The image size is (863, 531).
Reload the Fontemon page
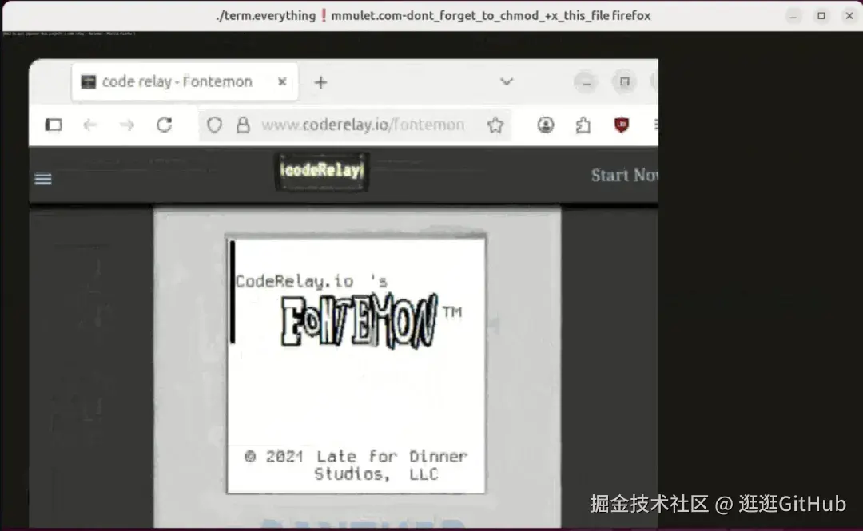coord(164,125)
